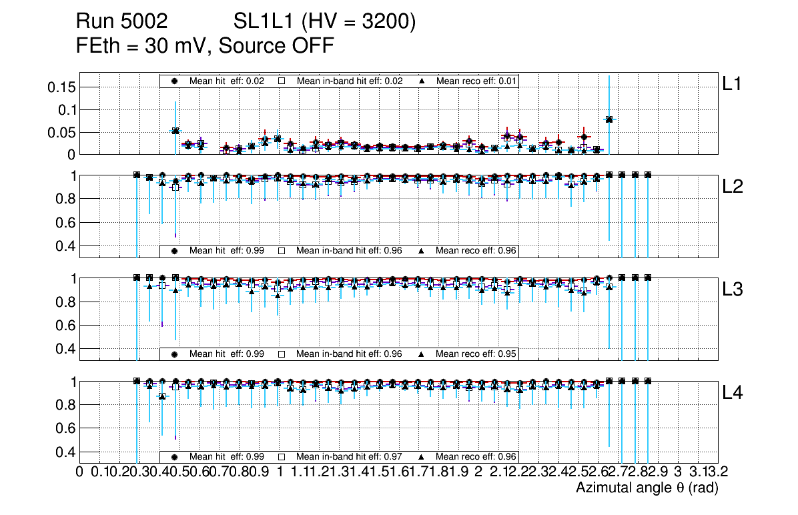798x515 pixels.
Task: Click the triangle marker in L1 legend
Action: pyautogui.click(x=422, y=81)
